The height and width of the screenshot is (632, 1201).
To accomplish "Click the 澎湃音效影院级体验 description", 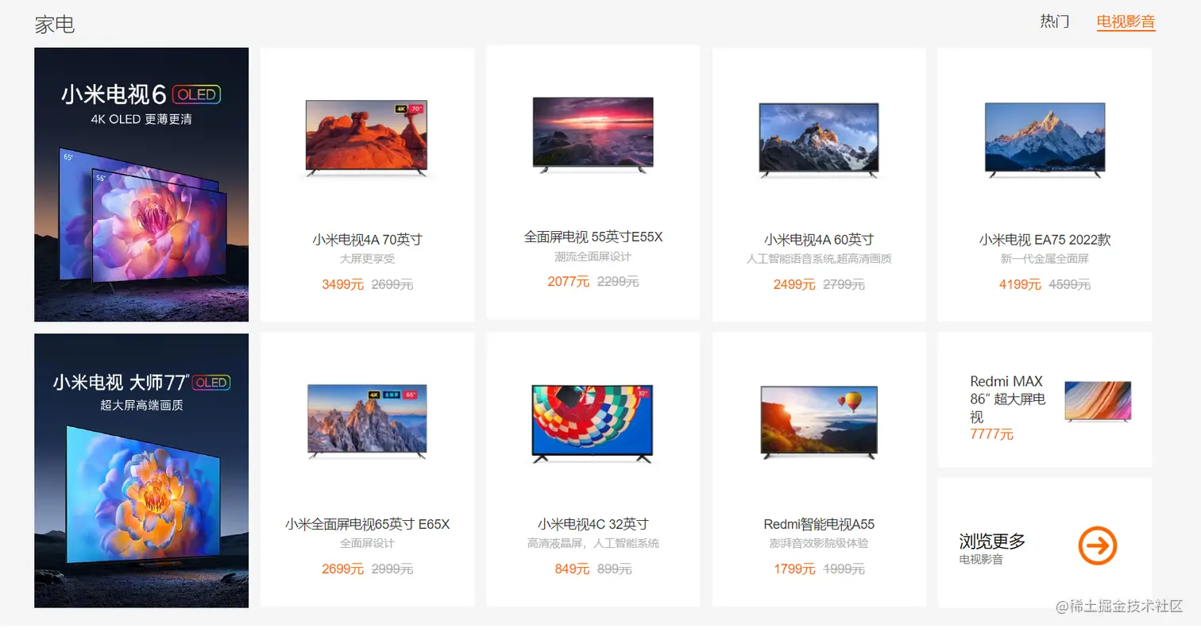I will pyautogui.click(x=819, y=543).
